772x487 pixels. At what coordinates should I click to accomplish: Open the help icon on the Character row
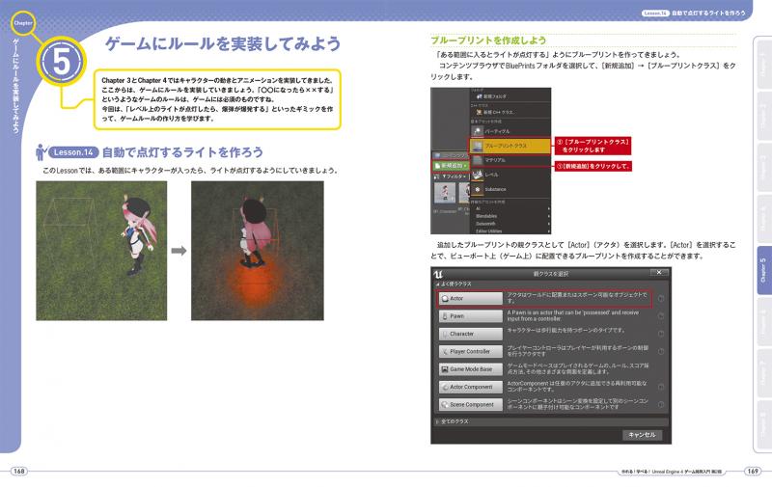pyautogui.click(x=661, y=334)
